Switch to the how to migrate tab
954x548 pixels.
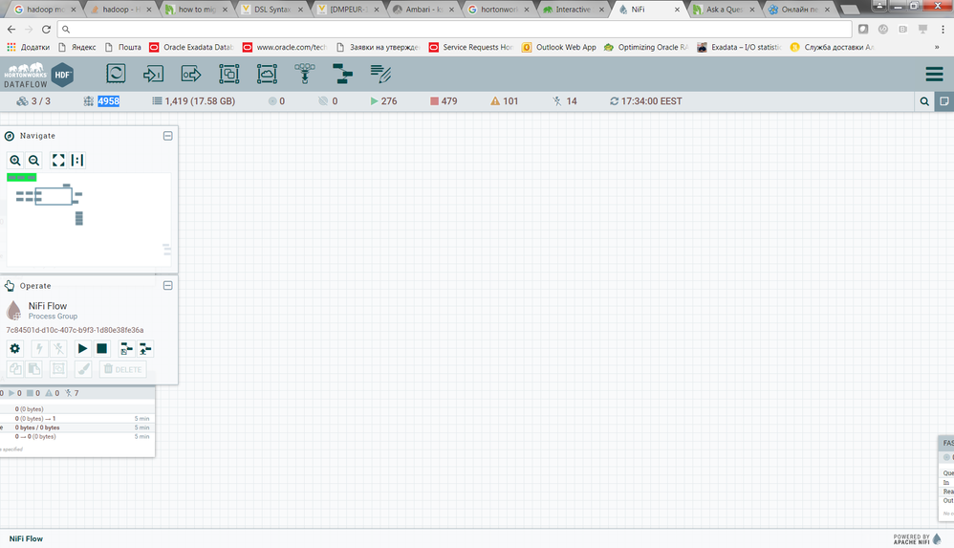click(x=196, y=10)
